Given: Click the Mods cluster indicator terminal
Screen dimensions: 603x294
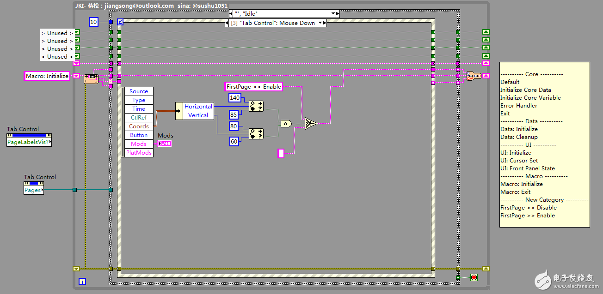Looking at the screenshot, I should pyautogui.click(x=164, y=144).
